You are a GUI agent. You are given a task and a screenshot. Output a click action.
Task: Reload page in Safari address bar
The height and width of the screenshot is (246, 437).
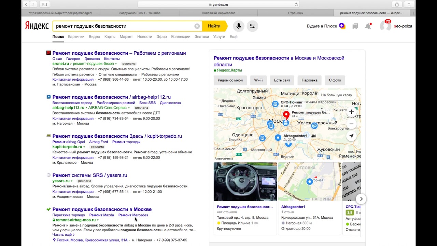click(296, 4)
